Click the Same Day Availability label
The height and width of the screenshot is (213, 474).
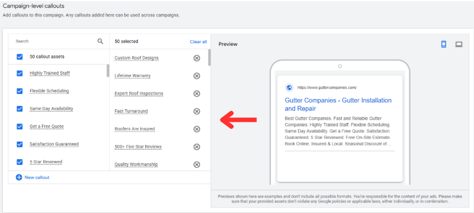pos(52,109)
